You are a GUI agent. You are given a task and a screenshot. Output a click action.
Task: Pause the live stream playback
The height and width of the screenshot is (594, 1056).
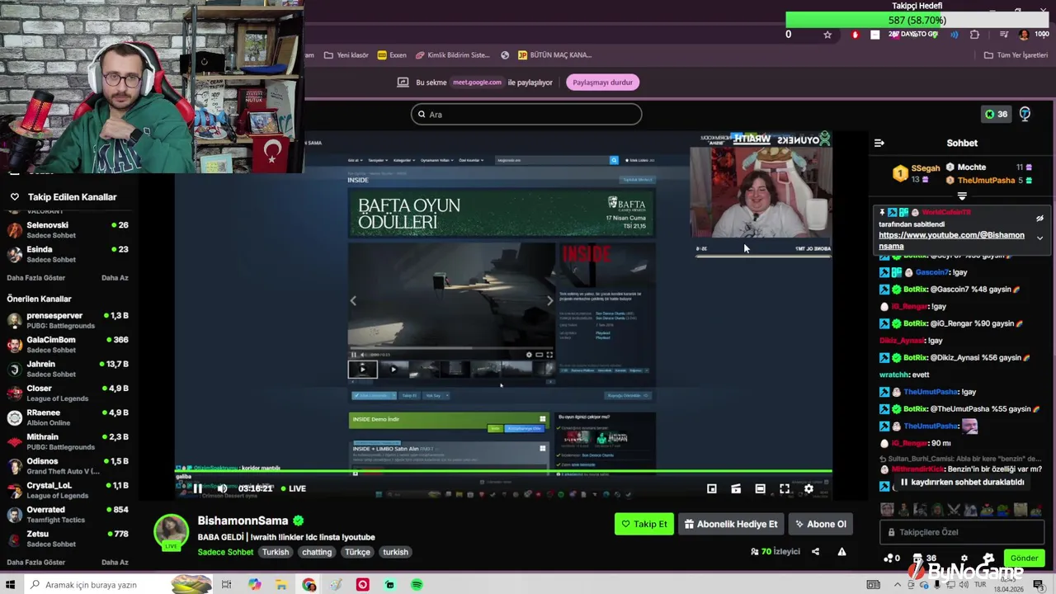pyautogui.click(x=198, y=488)
